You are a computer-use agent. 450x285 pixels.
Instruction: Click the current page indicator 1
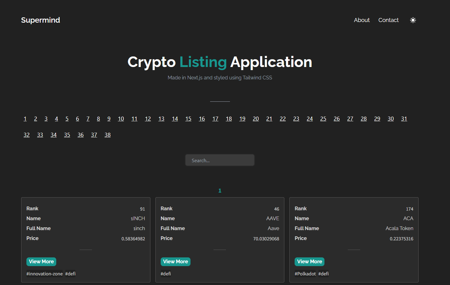(220, 190)
